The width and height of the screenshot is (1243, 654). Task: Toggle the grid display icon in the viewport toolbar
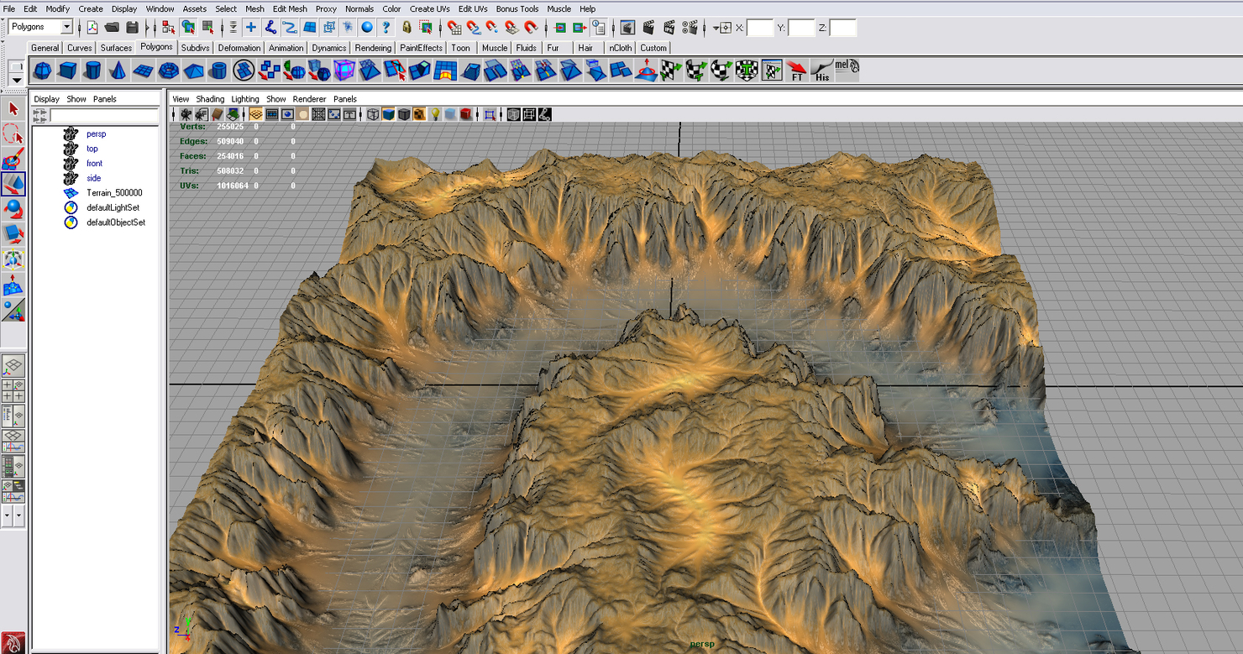pos(255,114)
